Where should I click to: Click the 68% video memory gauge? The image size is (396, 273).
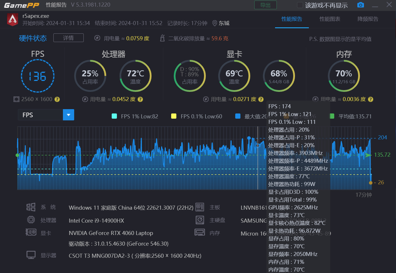pos(279,76)
